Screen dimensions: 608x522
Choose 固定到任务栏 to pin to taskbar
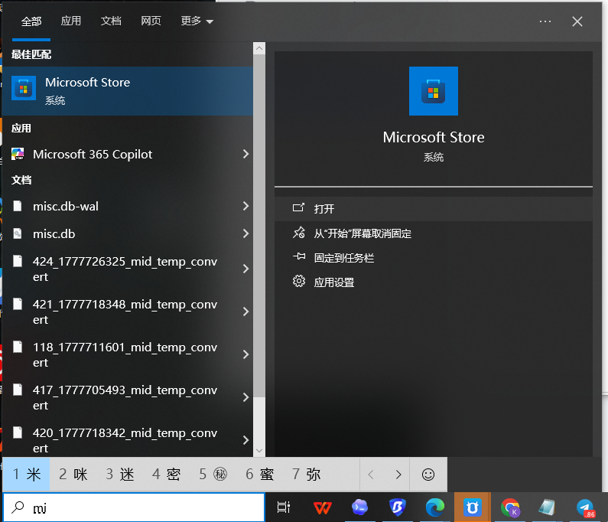tap(433, 258)
